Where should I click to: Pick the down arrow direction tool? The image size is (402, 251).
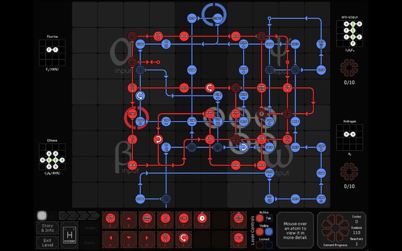129,238
